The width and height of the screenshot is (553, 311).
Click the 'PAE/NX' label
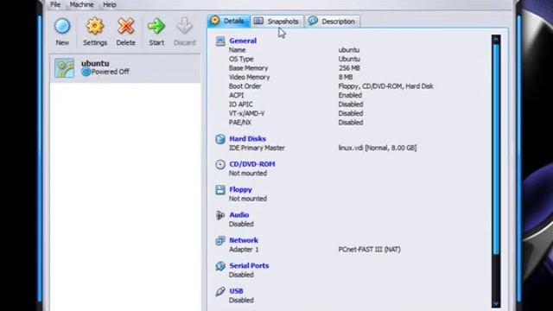point(240,123)
